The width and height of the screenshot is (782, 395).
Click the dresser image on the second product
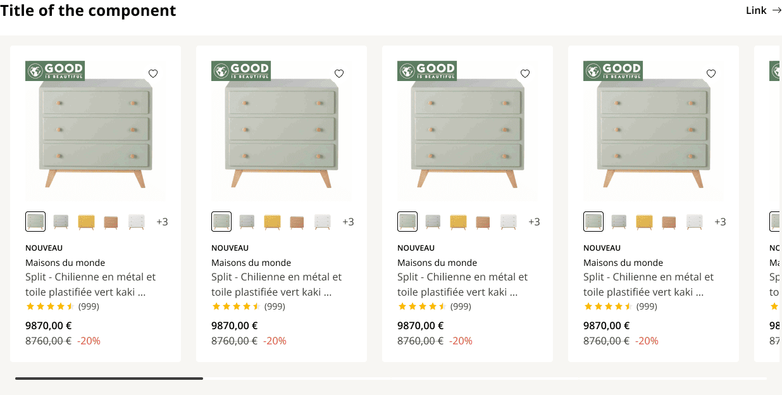pyautogui.click(x=281, y=131)
